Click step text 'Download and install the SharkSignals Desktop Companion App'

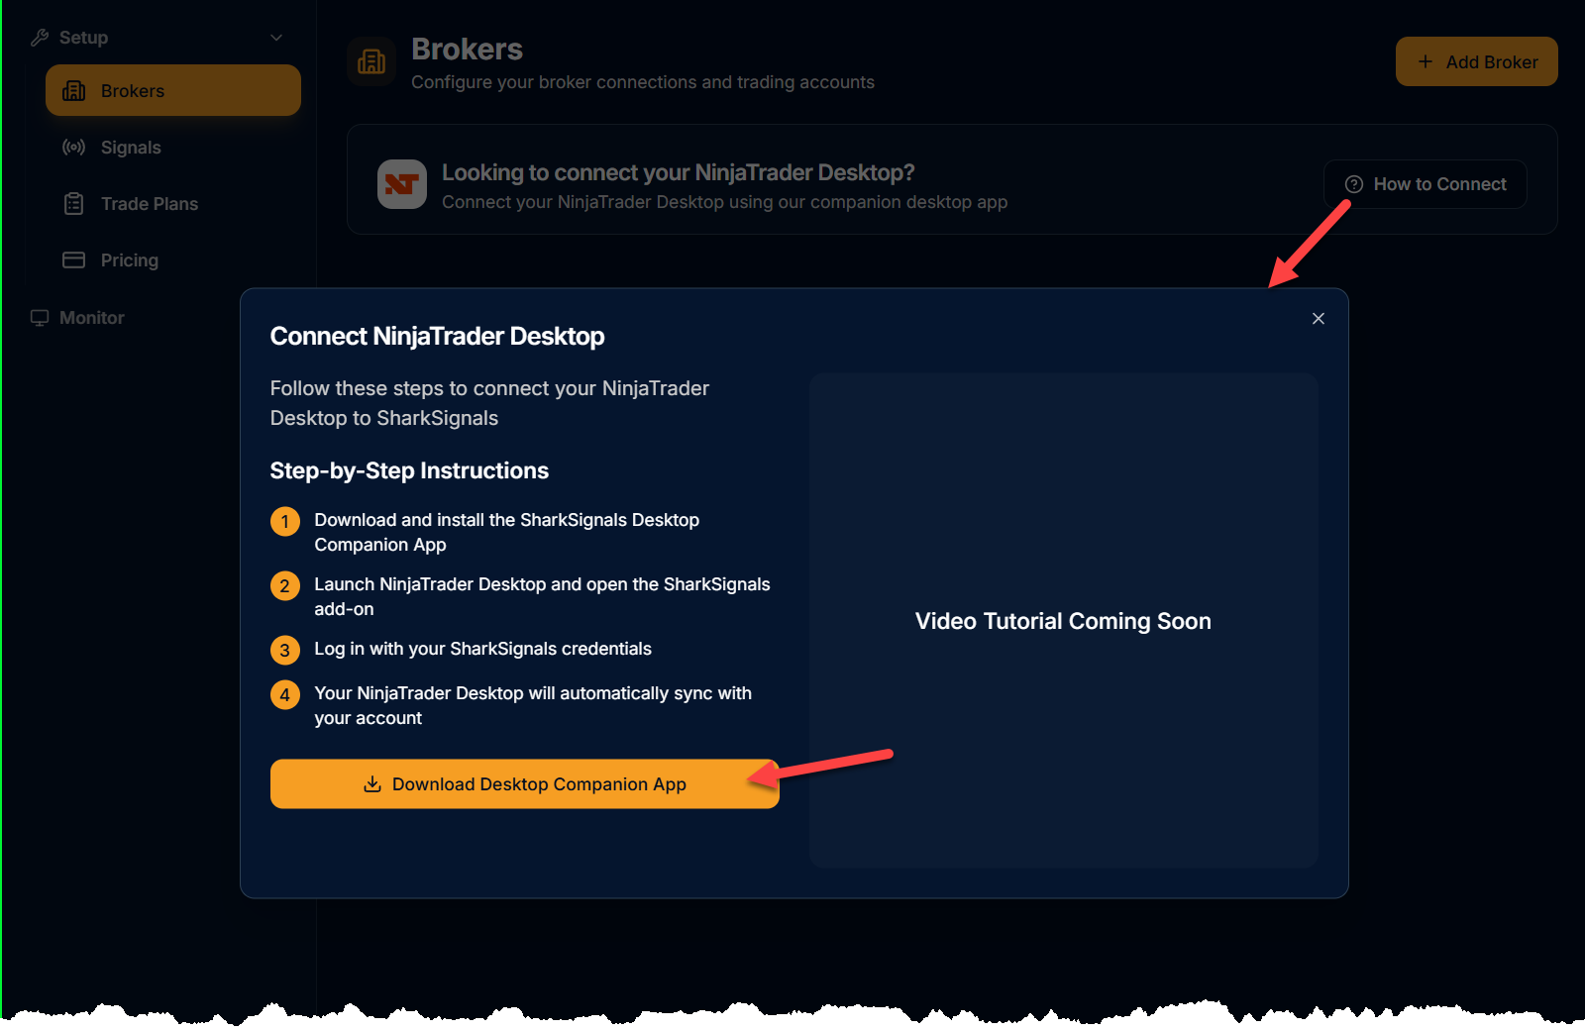pyautogui.click(x=507, y=533)
